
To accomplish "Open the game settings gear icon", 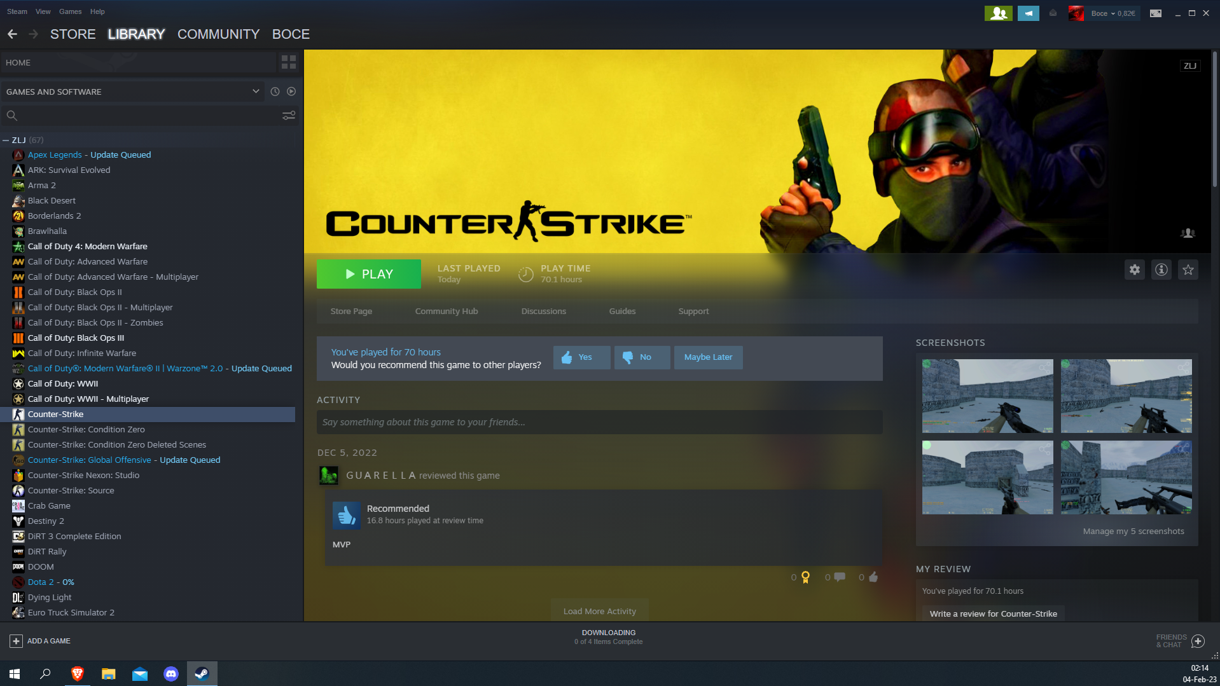I will [x=1134, y=270].
